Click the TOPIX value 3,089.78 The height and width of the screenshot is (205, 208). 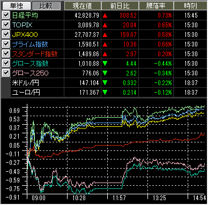click(88, 25)
